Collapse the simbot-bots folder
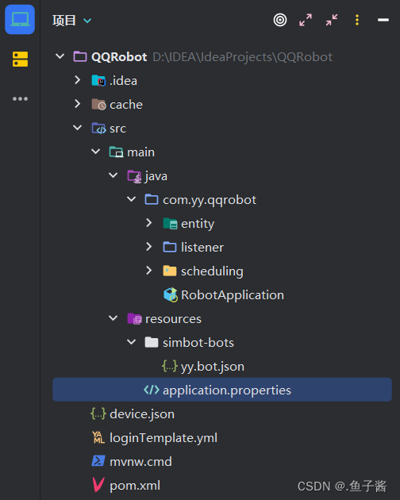The height and width of the screenshot is (500, 400). pos(132,342)
